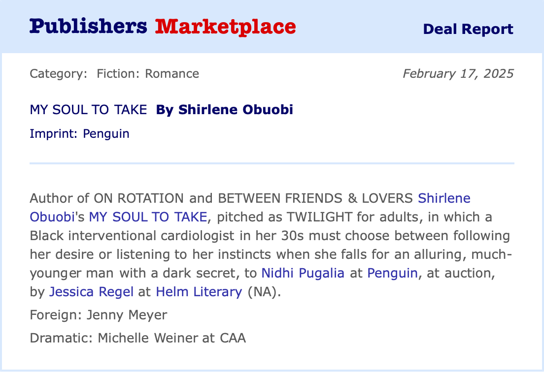The height and width of the screenshot is (372, 544).
Task: Open MY SOUL TO TAKE link in description
Action: (149, 217)
